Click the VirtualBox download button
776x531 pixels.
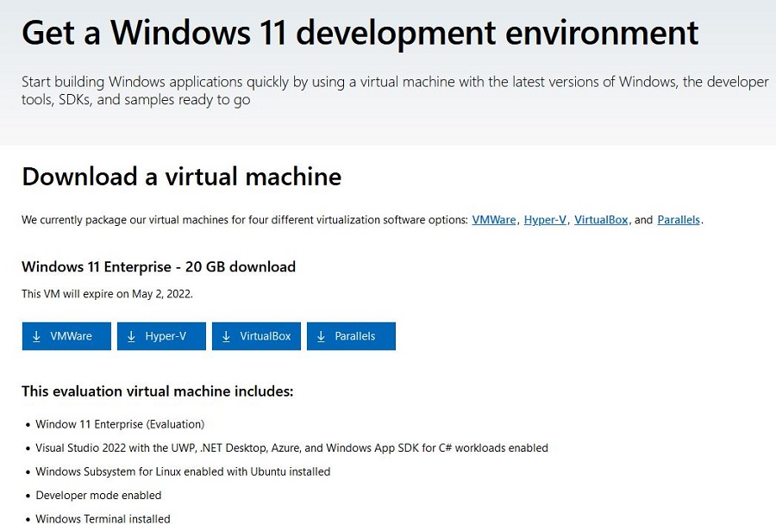point(256,336)
